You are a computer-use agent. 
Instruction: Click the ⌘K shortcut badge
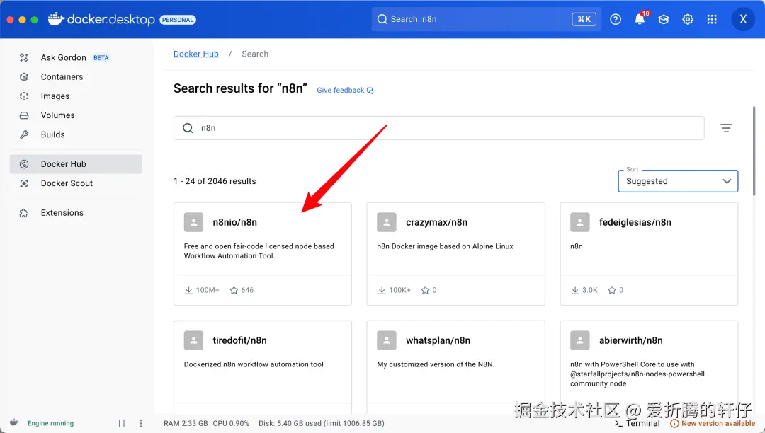click(x=584, y=19)
